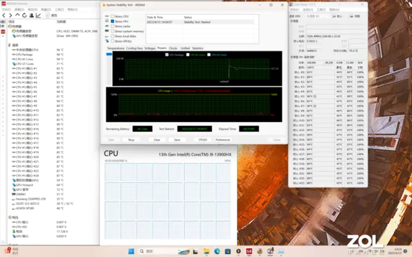Image resolution: width=412 pixels, height=257 pixels.
Task: Click the Stability Test Started log entry
Action: pos(200,22)
